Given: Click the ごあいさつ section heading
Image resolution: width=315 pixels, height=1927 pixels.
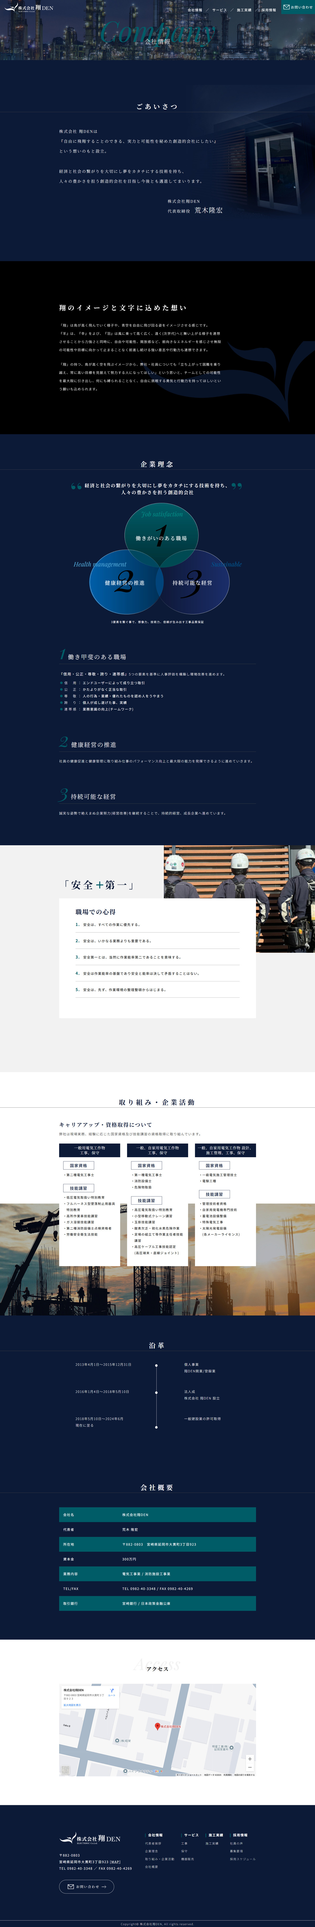Looking at the screenshot, I should tap(157, 106).
